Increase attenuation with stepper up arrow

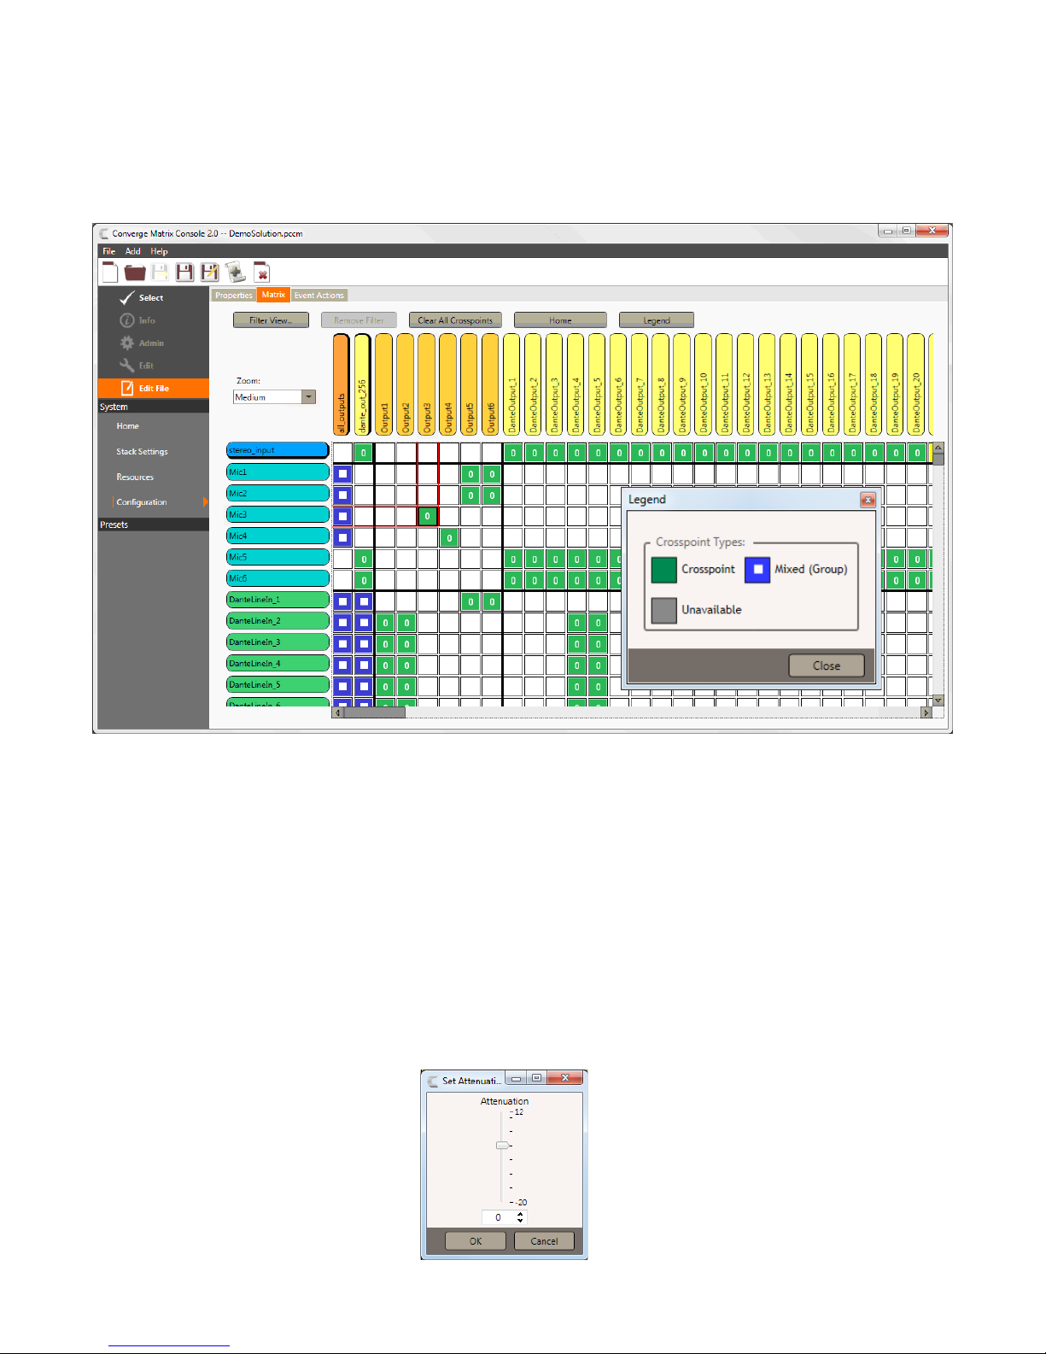pyautogui.click(x=520, y=1214)
